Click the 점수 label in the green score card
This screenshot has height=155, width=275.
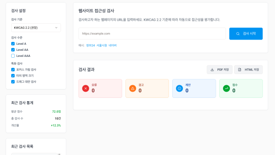click(235, 85)
